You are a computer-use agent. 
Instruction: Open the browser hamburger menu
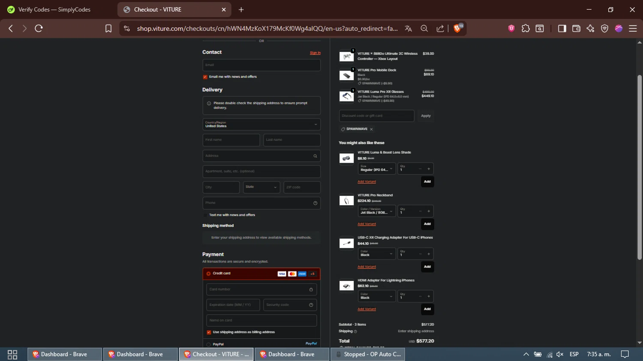(633, 28)
